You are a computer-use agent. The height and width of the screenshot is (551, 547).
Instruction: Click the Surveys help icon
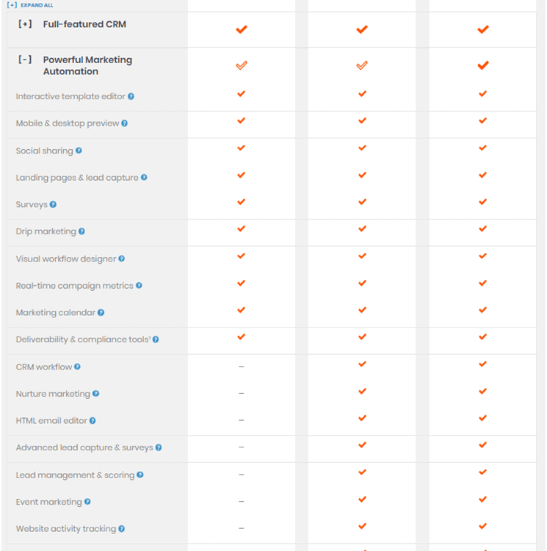[53, 204]
